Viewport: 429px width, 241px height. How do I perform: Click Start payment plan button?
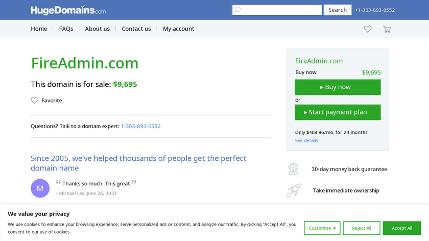338,112
